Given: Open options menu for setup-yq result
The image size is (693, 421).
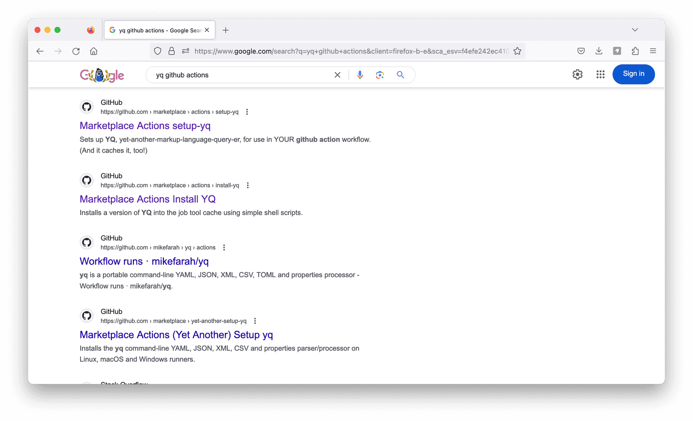Looking at the screenshot, I should coord(246,111).
